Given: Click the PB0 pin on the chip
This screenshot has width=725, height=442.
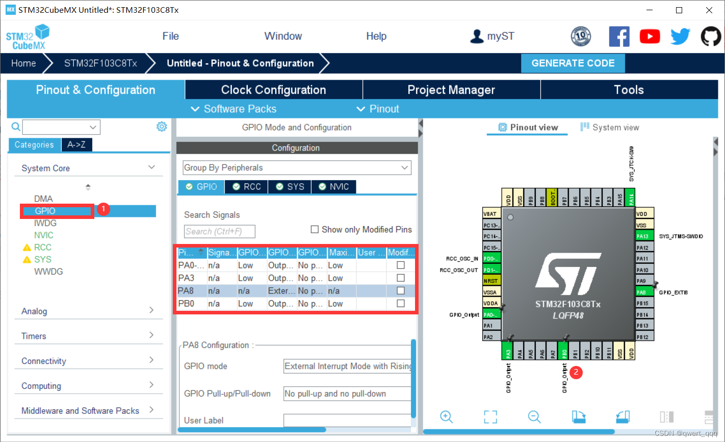Looking at the screenshot, I should 564,352.
